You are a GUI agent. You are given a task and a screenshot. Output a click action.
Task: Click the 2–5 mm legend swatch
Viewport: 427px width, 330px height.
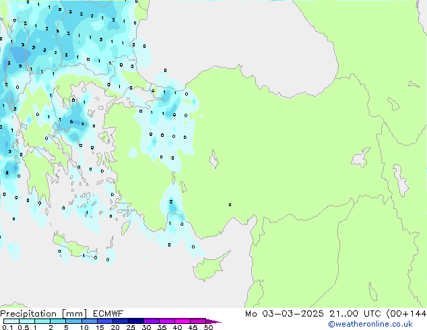[58, 321]
